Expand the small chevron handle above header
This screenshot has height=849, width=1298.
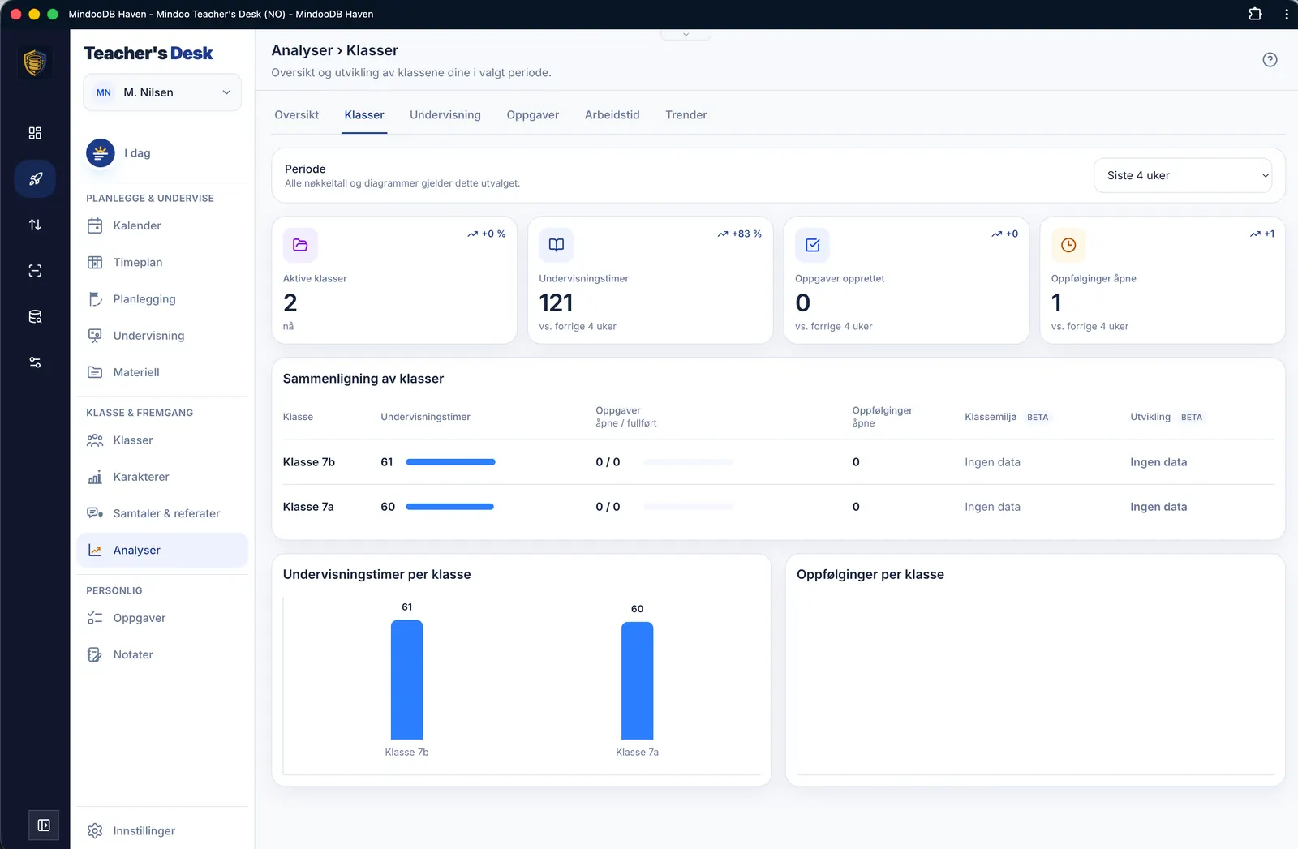click(686, 34)
